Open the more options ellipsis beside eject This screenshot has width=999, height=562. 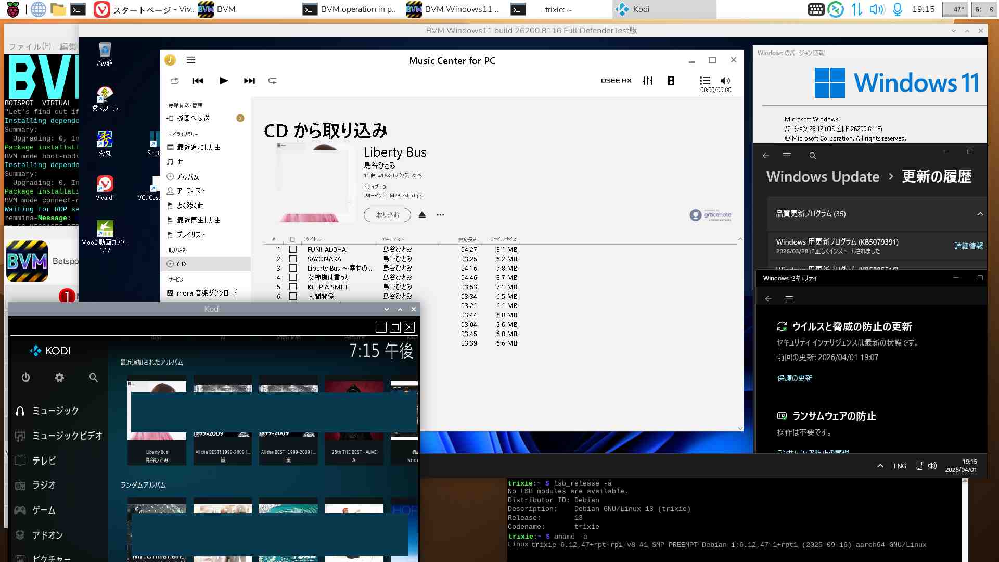[440, 215]
